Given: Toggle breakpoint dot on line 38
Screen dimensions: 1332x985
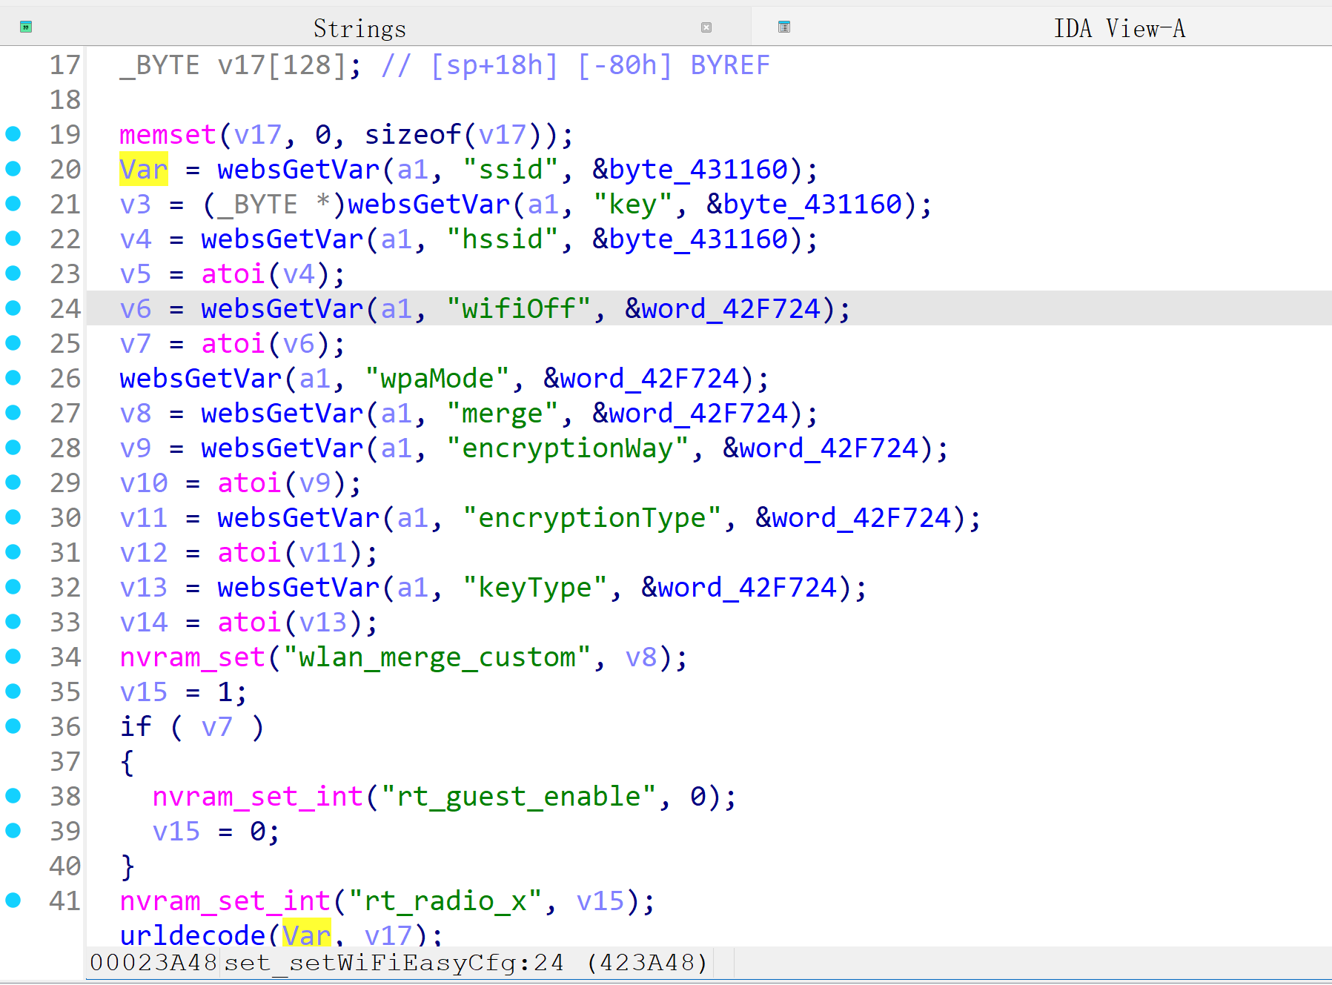Looking at the screenshot, I should click(x=13, y=796).
